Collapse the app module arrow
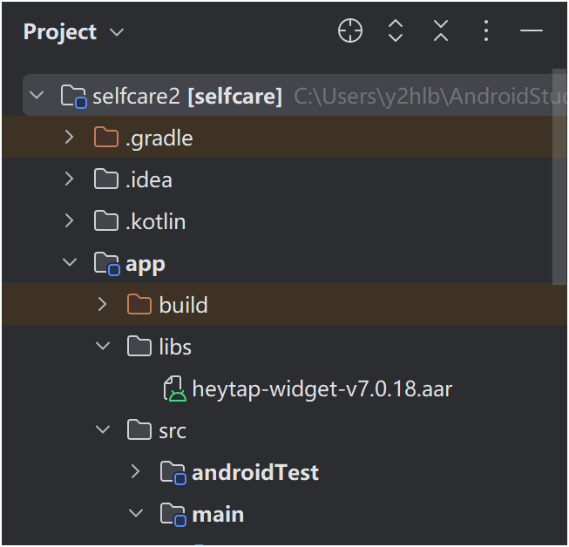This screenshot has height=547, width=569. pyautogui.click(x=70, y=263)
